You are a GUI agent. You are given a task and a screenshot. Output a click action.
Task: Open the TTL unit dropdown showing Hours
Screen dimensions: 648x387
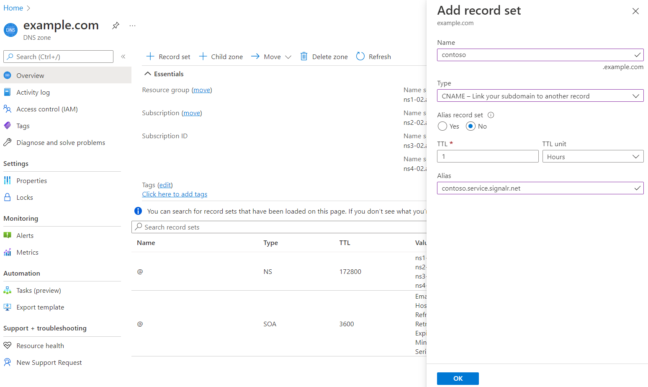point(593,156)
